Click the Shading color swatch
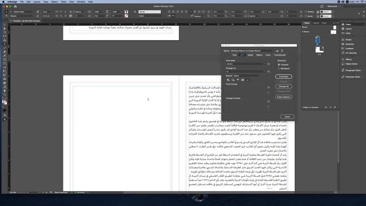366x206 pixels. point(325,11)
